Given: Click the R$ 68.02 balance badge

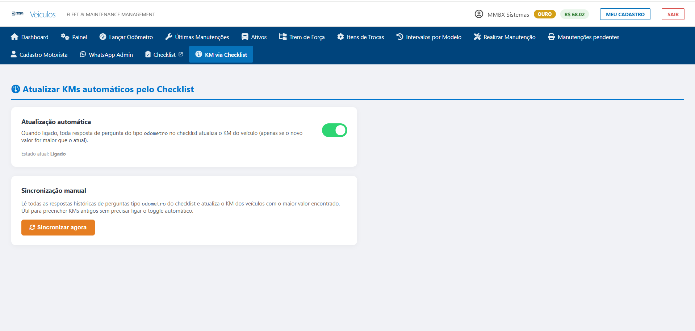Looking at the screenshot, I should tap(574, 14).
